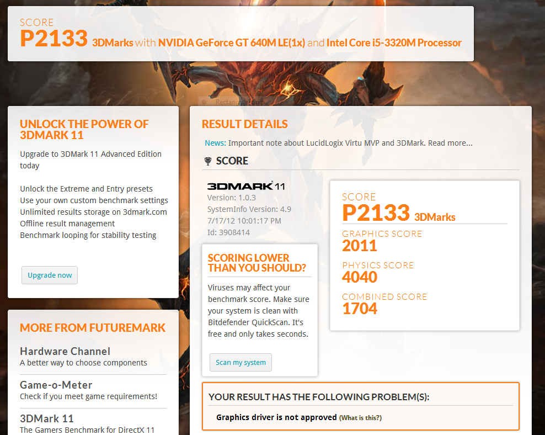Click 'Benchmark looping for stability testing' line
This screenshot has height=435, width=545.
click(88, 235)
